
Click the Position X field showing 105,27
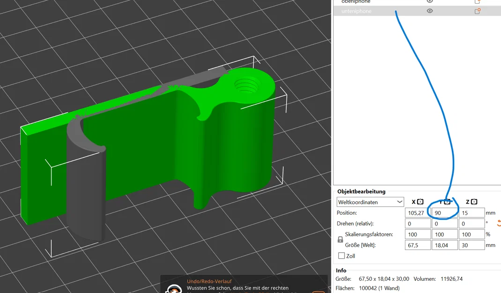tap(418, 213)
